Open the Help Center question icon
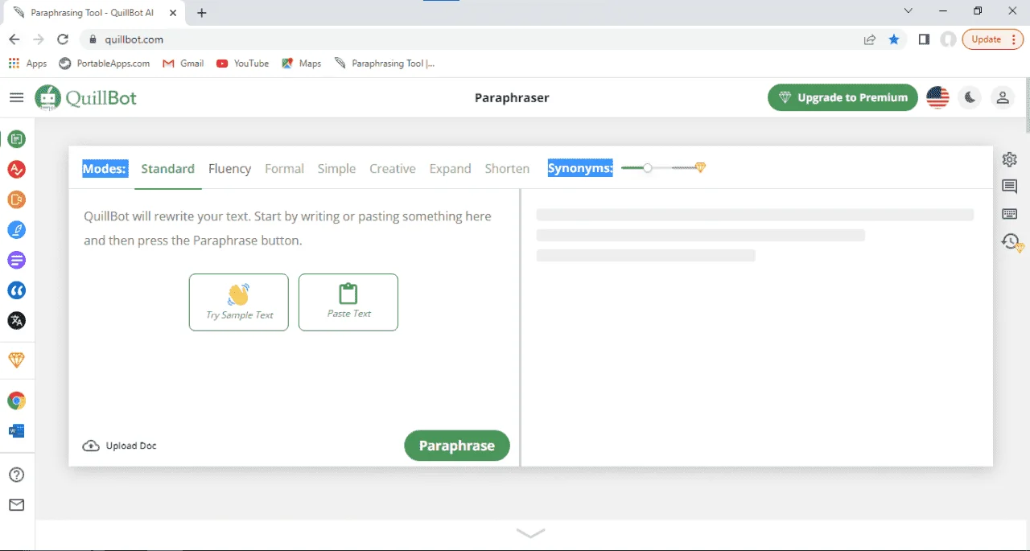1030x551 pixels. (16, 475)
